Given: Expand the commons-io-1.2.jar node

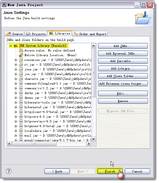Looking at the screenshot, I should pyautogui.click(x=16, y=88).
